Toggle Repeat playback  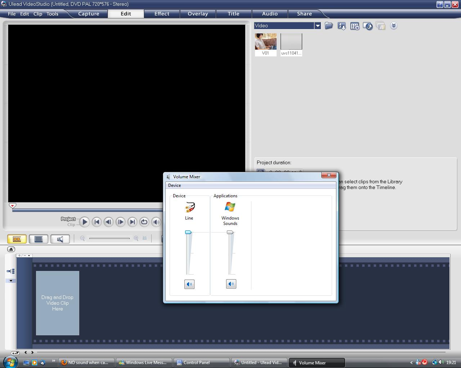coord(144,222)
